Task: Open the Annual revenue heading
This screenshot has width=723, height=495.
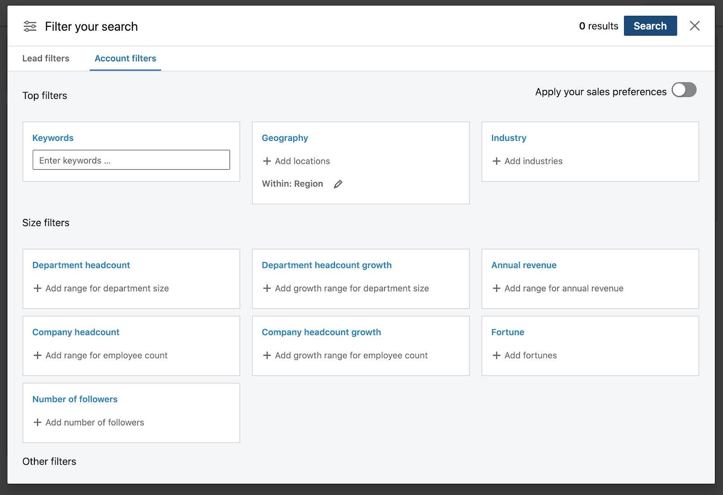Action: tap(524, 265)
